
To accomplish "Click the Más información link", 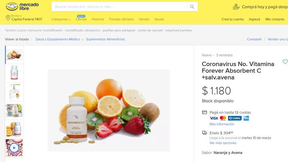I will (222, 124).
